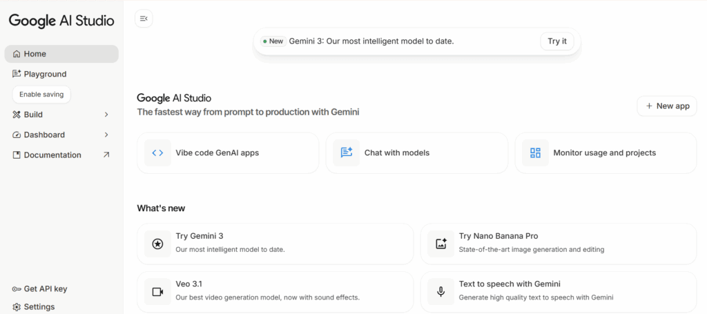
Task: Open the Try Nano Banana Pro card
Action: [558, 244]
